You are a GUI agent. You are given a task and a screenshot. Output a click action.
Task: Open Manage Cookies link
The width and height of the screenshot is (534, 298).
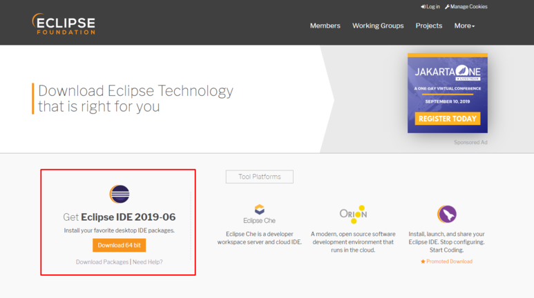point(466,7)
